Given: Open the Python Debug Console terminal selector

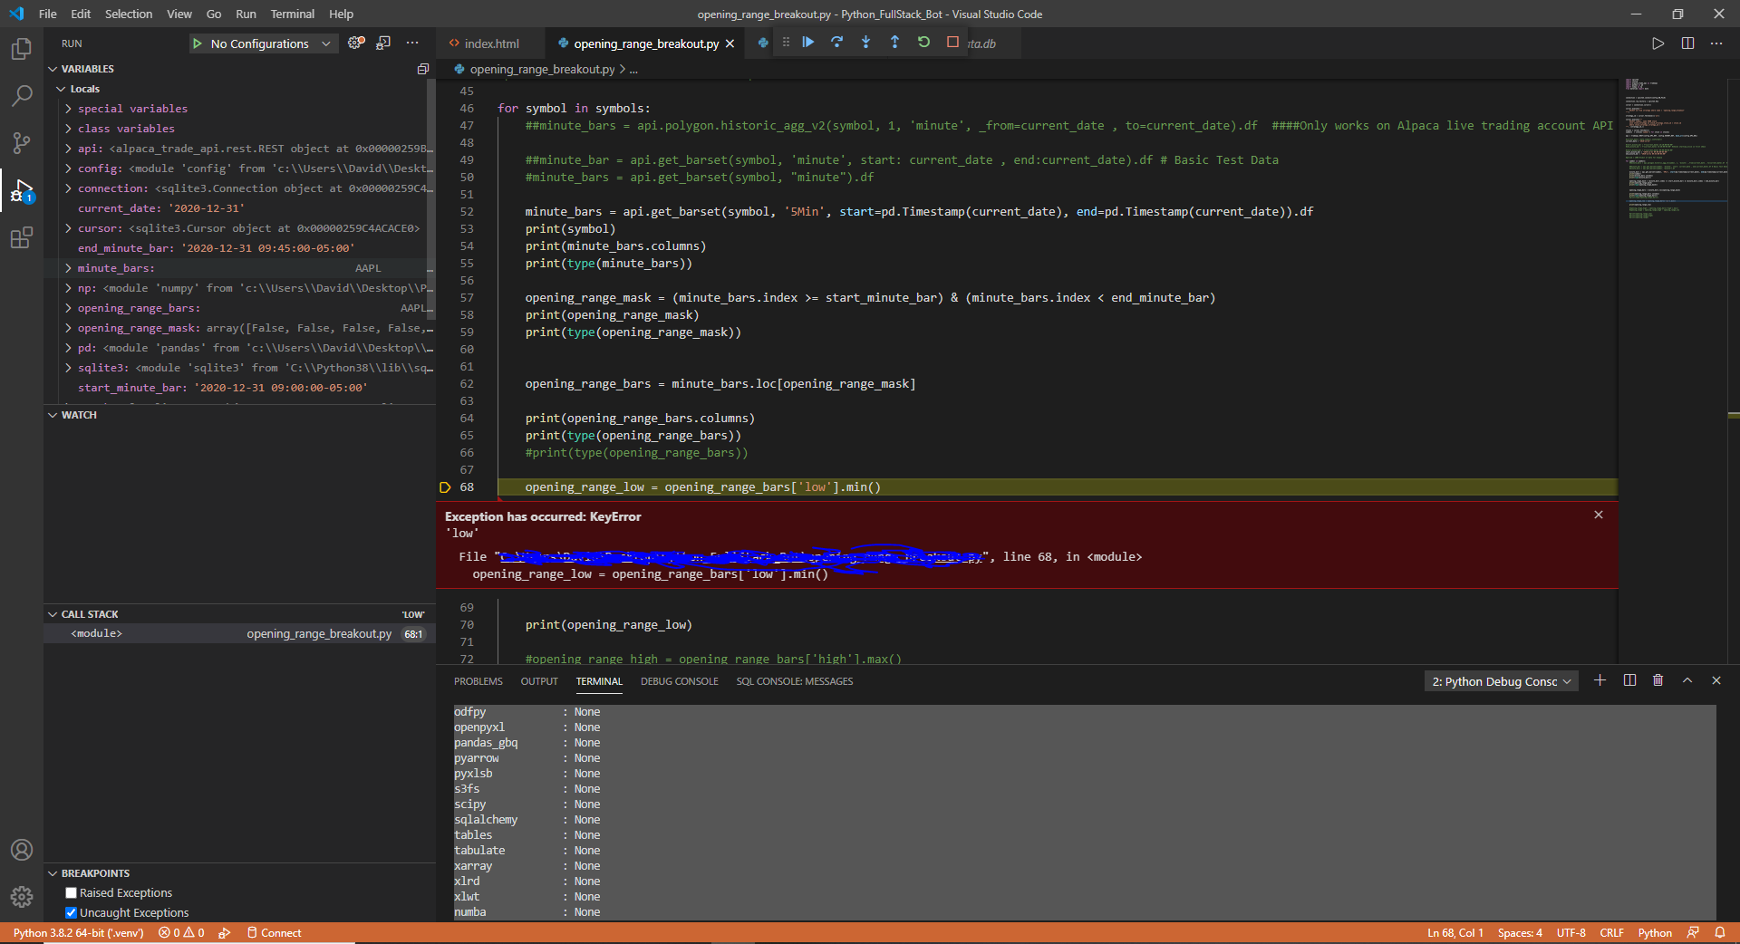Looking at the screenshot, I should click(1501, 681).
